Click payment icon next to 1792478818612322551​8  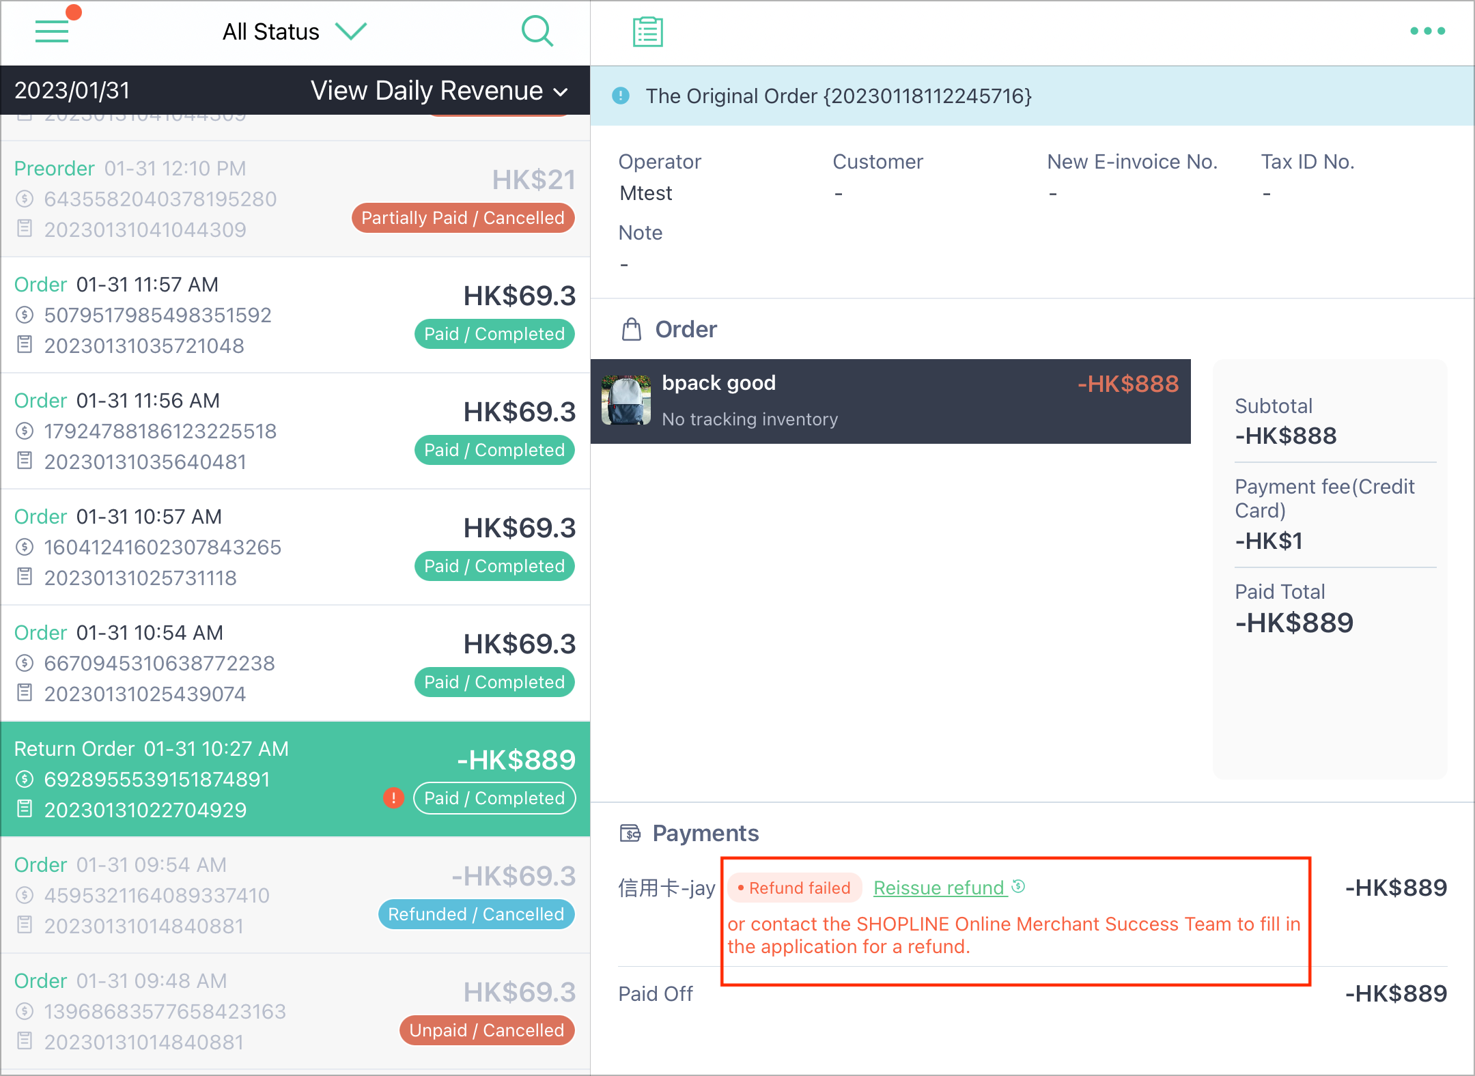click(25, 431)
